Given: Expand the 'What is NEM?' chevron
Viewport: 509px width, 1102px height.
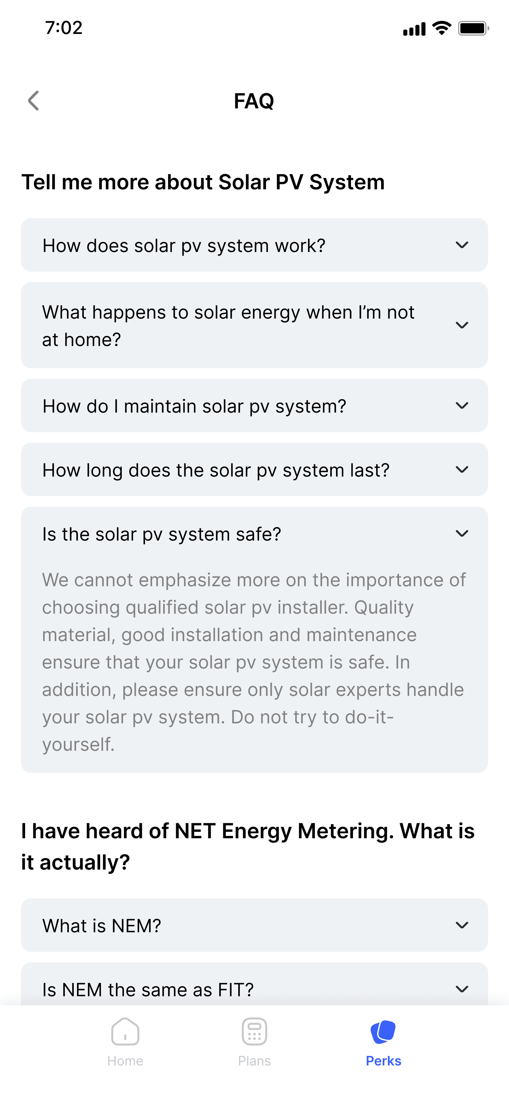Looking at the screenshot, I should [x=462, y=925].
